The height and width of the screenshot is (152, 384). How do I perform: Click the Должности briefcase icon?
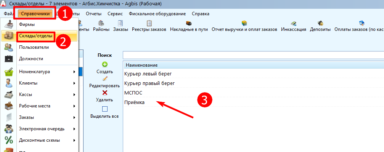(9, 59)
